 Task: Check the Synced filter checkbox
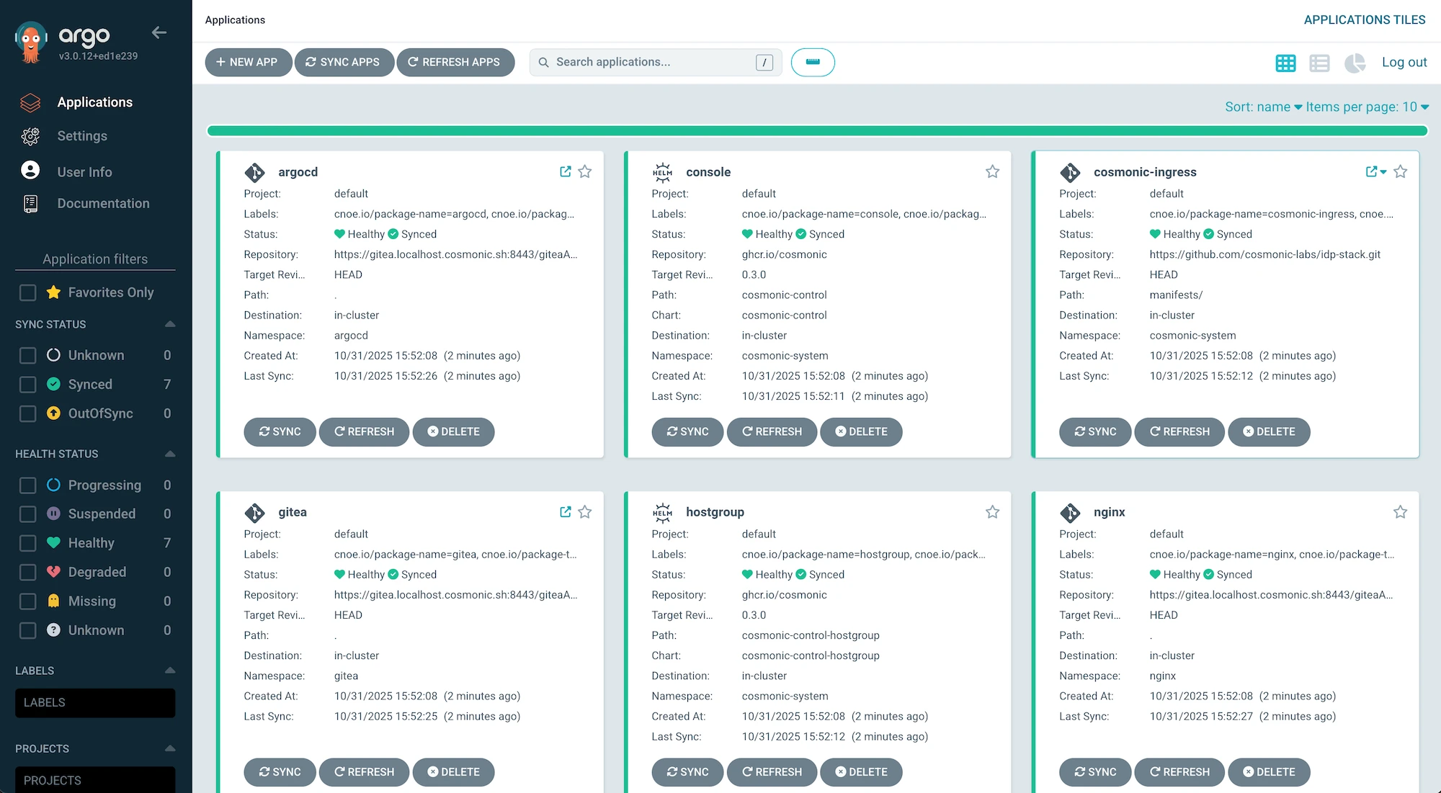coord(27,385)
